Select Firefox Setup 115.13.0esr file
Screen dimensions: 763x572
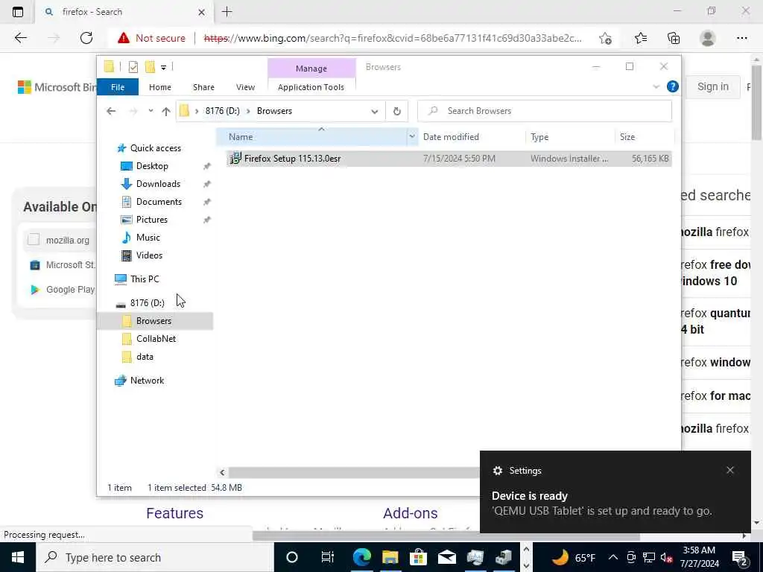pyautogui.click(x=449, y=159)
